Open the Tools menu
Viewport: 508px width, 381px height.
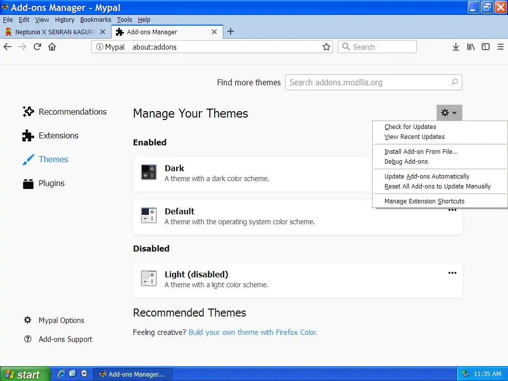125,20
